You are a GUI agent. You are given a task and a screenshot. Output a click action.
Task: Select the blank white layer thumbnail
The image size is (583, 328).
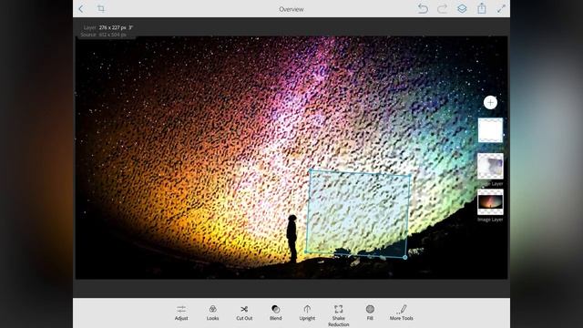pyautogui.click(x=490, y=130)
